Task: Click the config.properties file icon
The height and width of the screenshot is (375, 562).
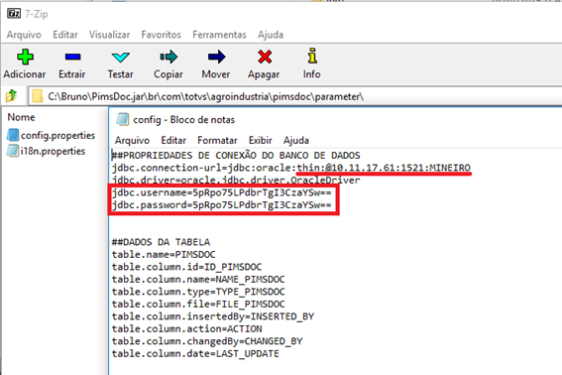Action: [13, 135]
